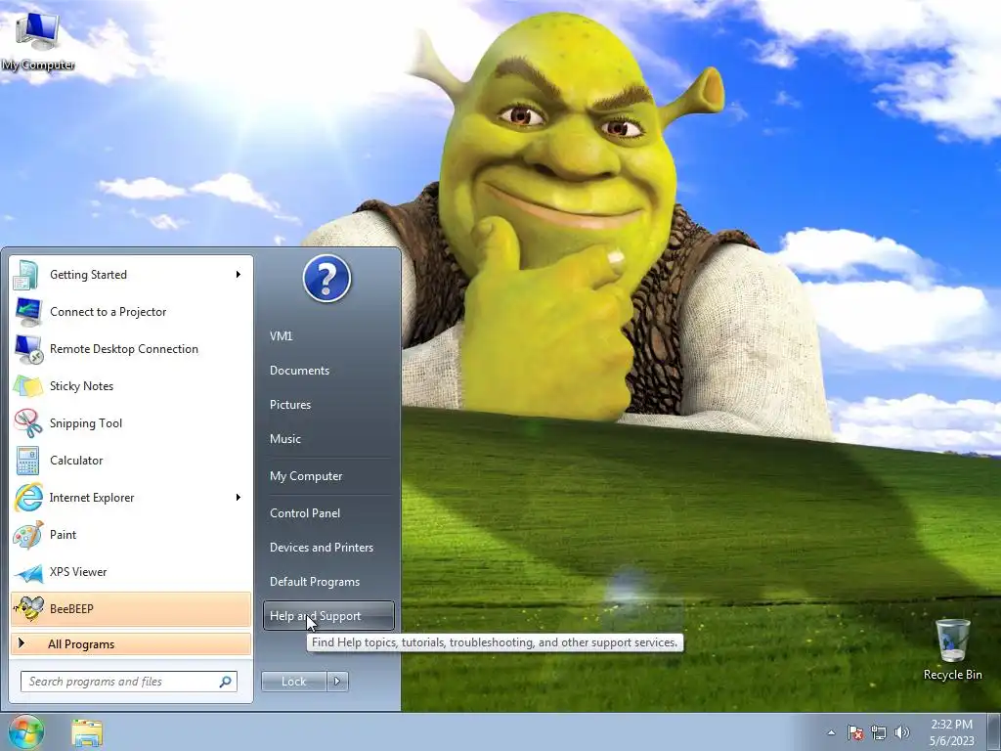Click the 'Sticky Notes' label text
The width and height of the screenshot is (1001, 751).
(x=82, y=386)
